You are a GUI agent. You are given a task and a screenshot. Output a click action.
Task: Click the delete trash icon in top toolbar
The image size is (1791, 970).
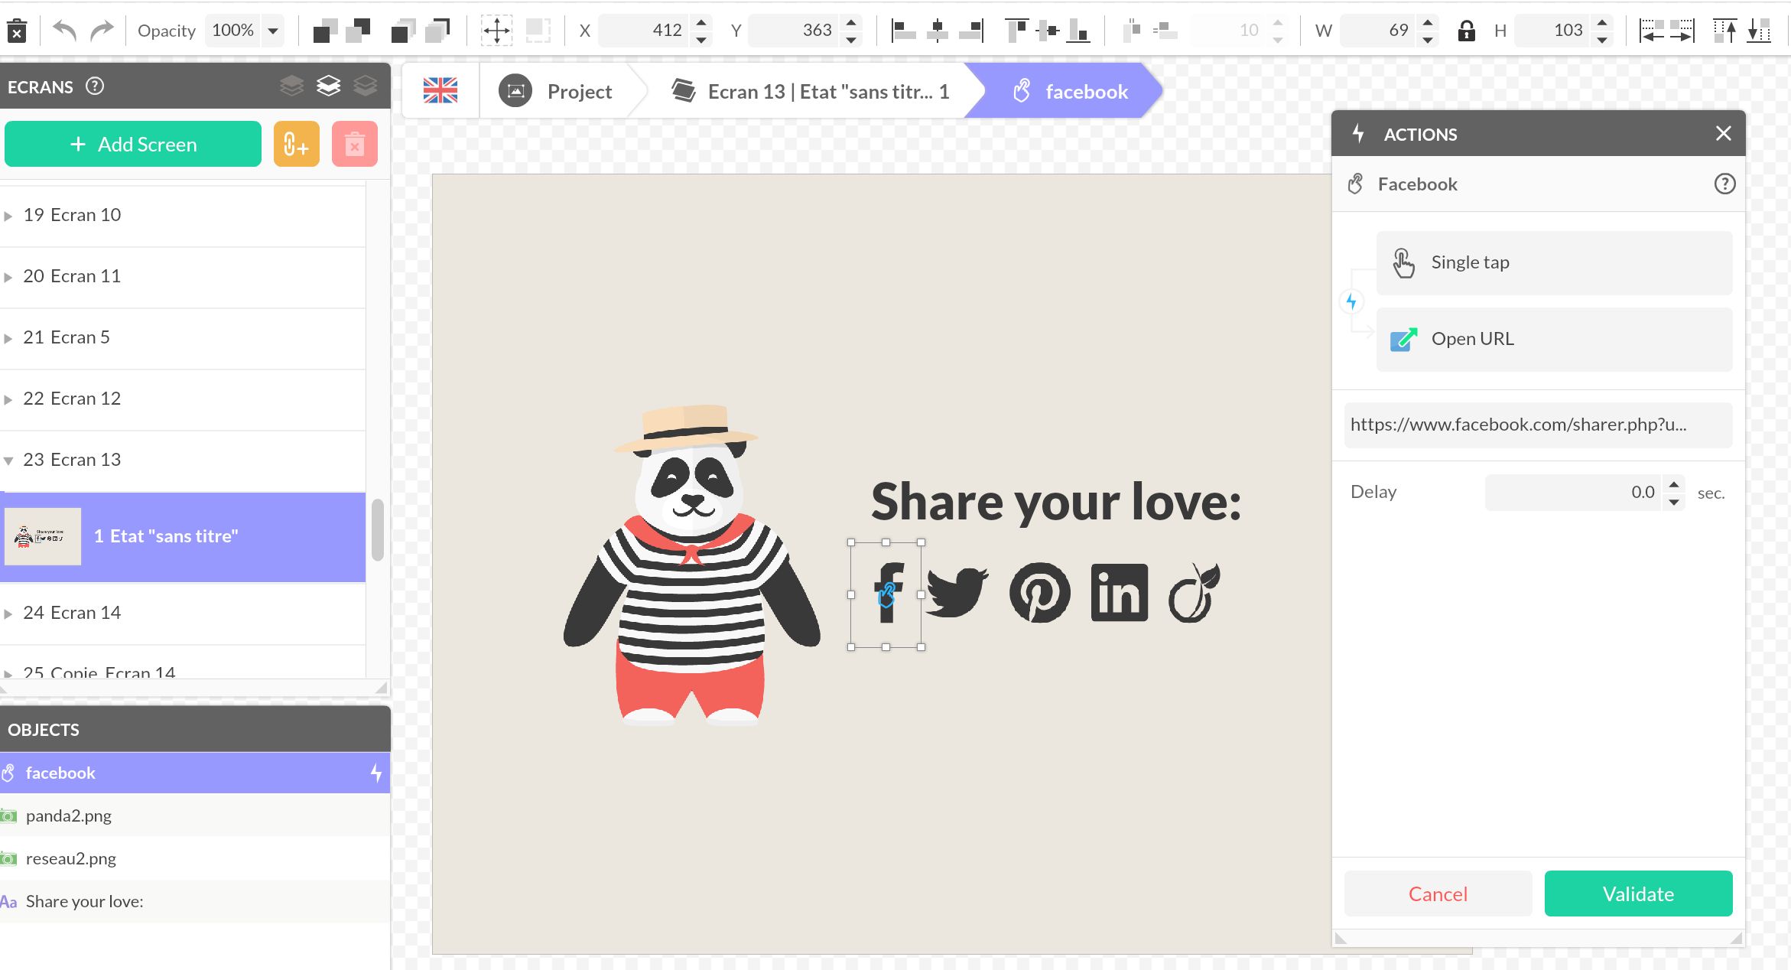[x=17, y=31]
